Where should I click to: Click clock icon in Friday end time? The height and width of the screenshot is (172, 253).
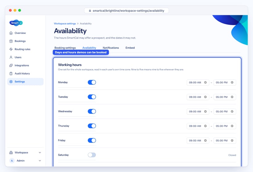pos(232,140)
